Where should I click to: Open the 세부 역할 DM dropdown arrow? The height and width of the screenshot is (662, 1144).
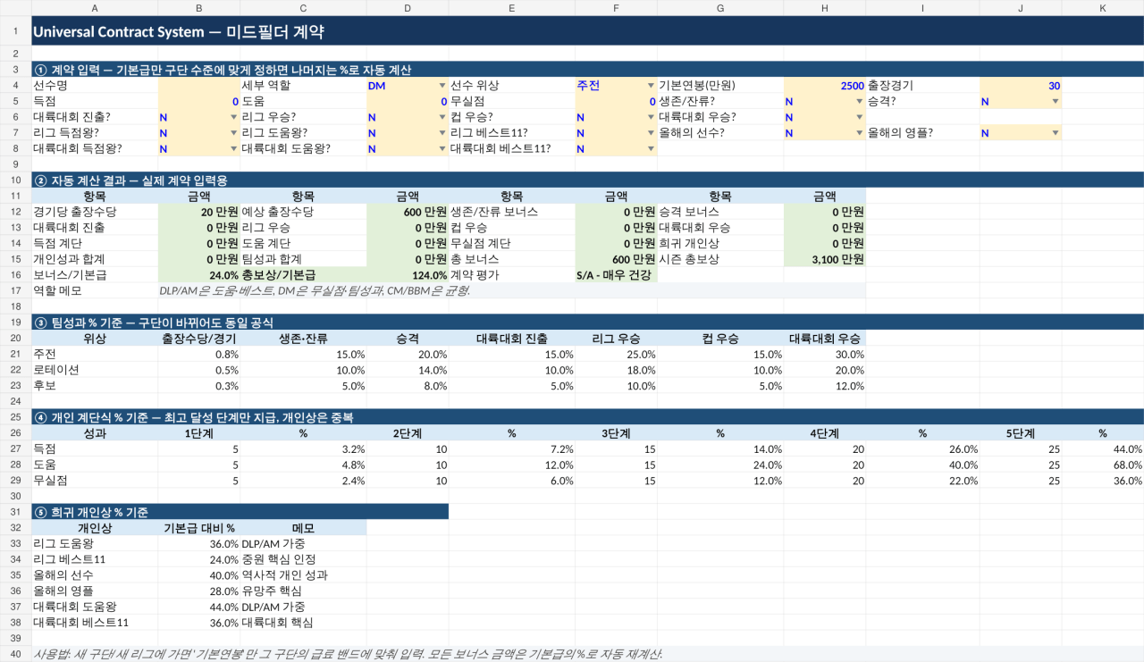(442, 87)
